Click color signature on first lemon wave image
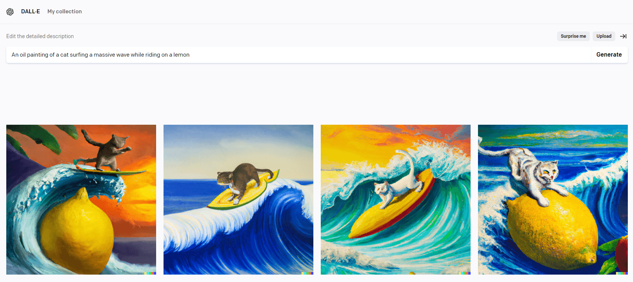This screenshot has height=282, width=633. 150,273
